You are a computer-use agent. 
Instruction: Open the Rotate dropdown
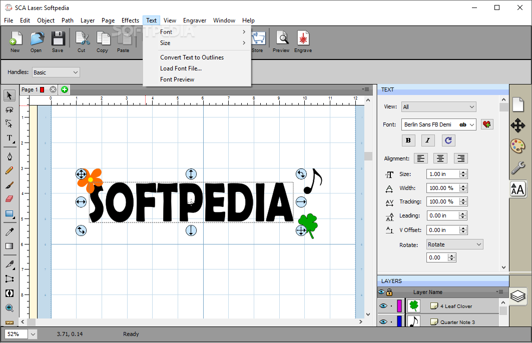(x=454, y=244)
